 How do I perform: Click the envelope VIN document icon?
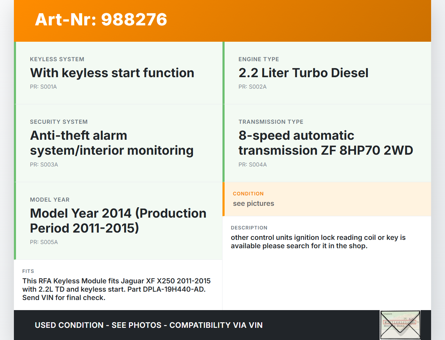(x=400, y=325)
